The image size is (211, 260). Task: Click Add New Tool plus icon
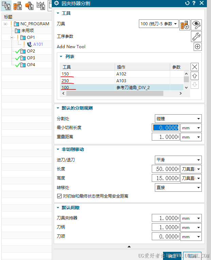[x=197, y=47]
